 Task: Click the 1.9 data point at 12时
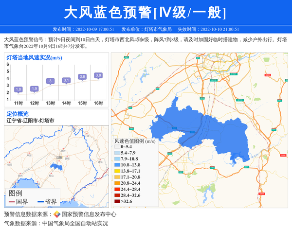(34, 88)
